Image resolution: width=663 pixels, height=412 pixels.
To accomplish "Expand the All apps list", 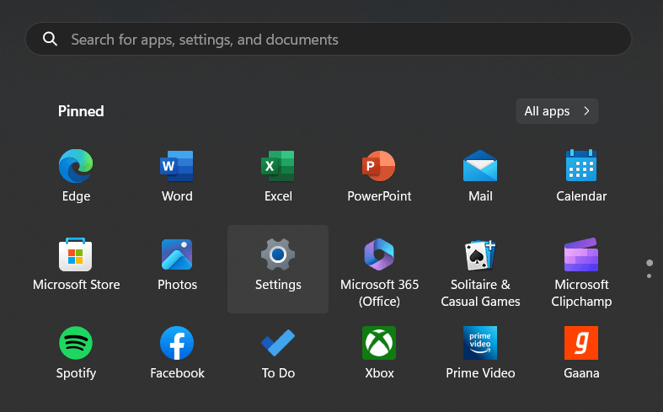I will click(x=557, y=111).
